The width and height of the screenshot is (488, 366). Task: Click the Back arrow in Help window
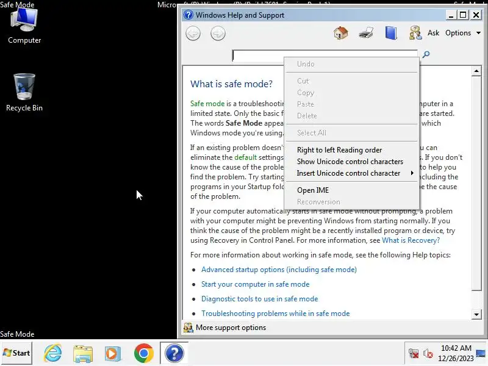coord(193,34)
